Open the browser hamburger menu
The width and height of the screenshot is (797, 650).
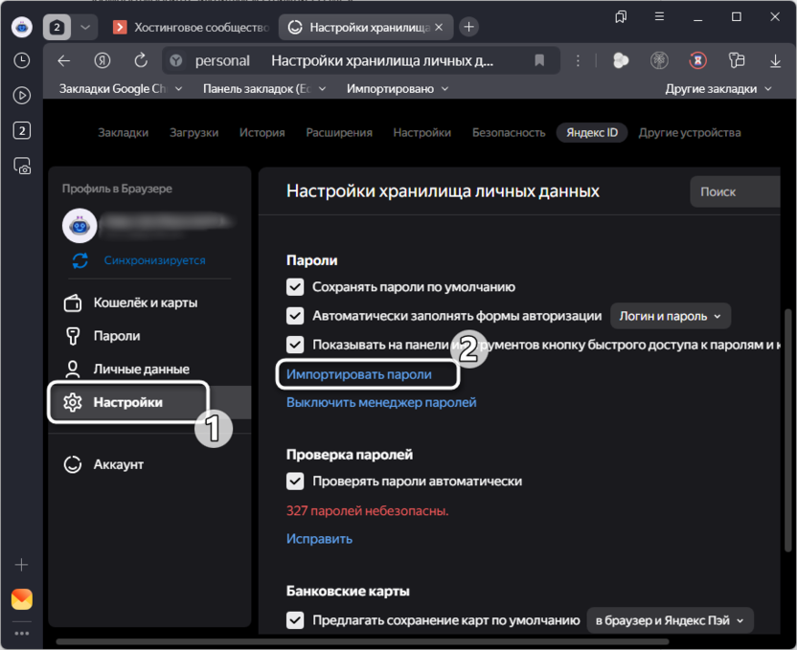(659, 17)
